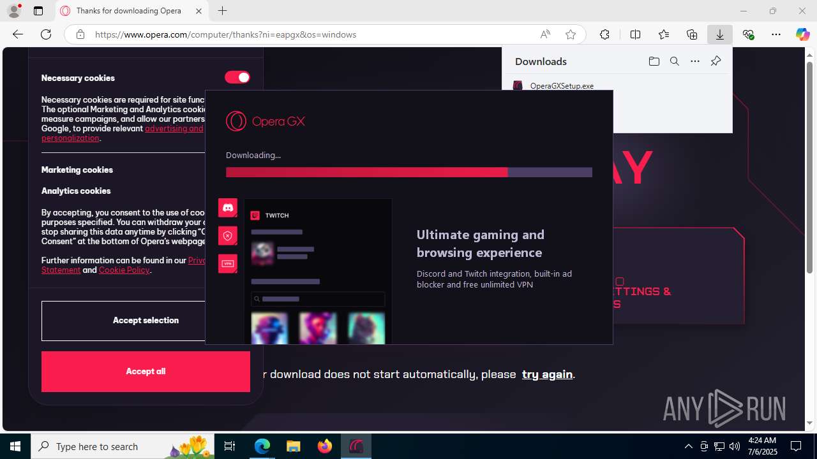Click the Analytics cookies label

coord(76,191)
